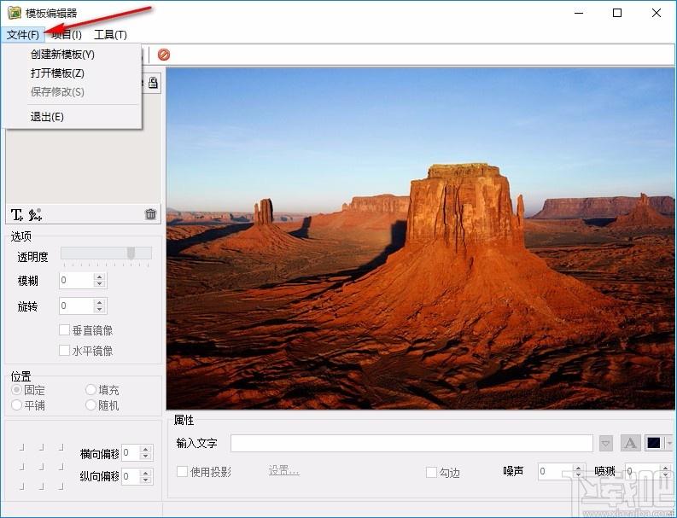Image resolution: width=677 pixels, height=518 pixels.
Task: Click the desert preview image
Action: tap(420, 238)
